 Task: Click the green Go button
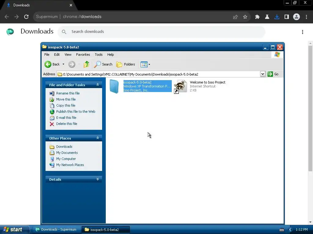pyautogui.click(x=273, y=74)
